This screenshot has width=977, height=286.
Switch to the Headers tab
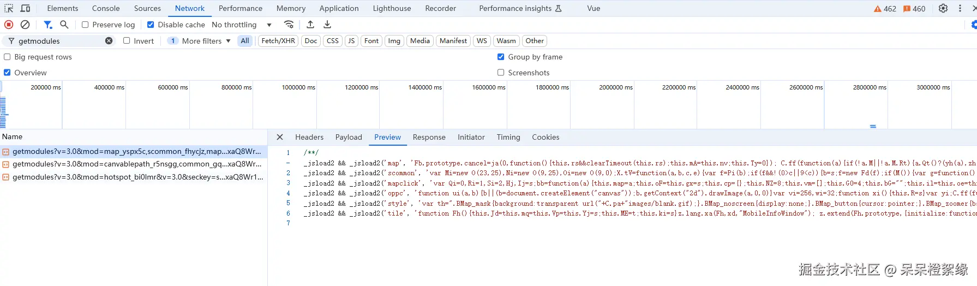tap(309, 137)
